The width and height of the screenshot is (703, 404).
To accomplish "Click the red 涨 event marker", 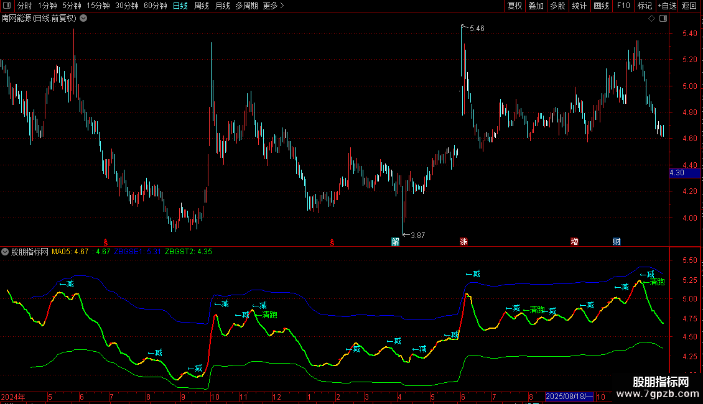I will pos(463,242).
